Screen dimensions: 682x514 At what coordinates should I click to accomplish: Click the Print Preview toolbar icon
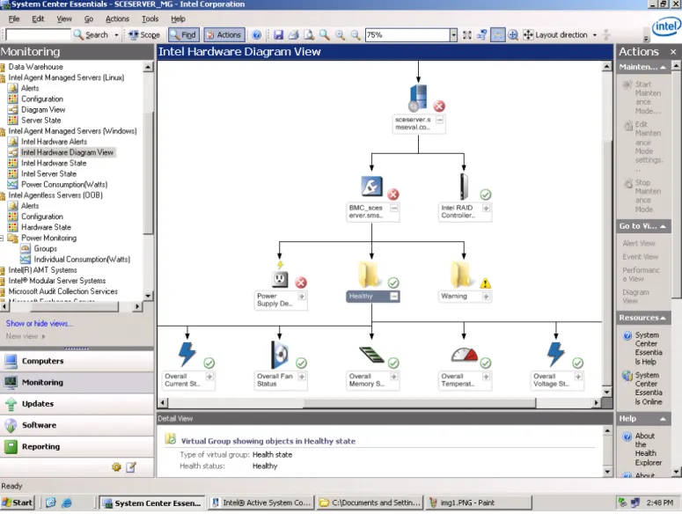(309, 35)
